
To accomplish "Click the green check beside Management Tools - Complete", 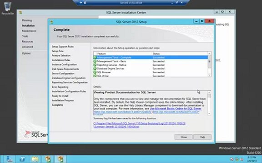I will [95, 58].
